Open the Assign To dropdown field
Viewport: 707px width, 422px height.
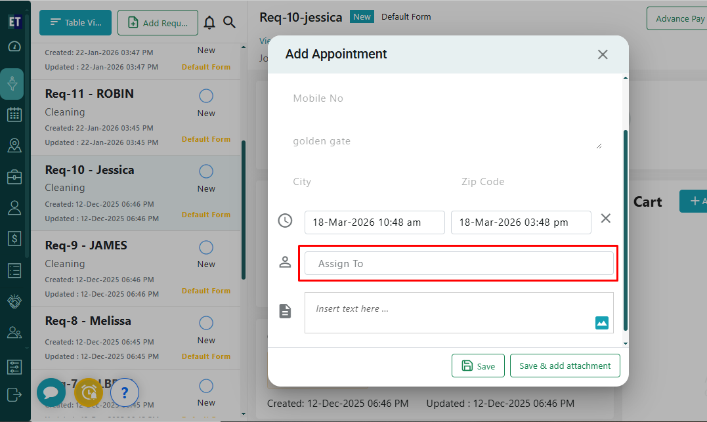pyautogui.click(x=458, y=264)
